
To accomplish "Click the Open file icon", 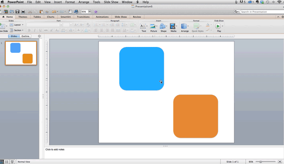I will (x=12, y=12).
